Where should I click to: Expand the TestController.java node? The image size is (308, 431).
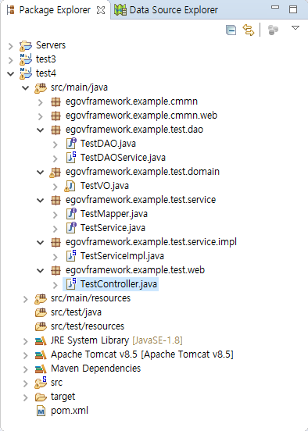click(x=56, y=285)
